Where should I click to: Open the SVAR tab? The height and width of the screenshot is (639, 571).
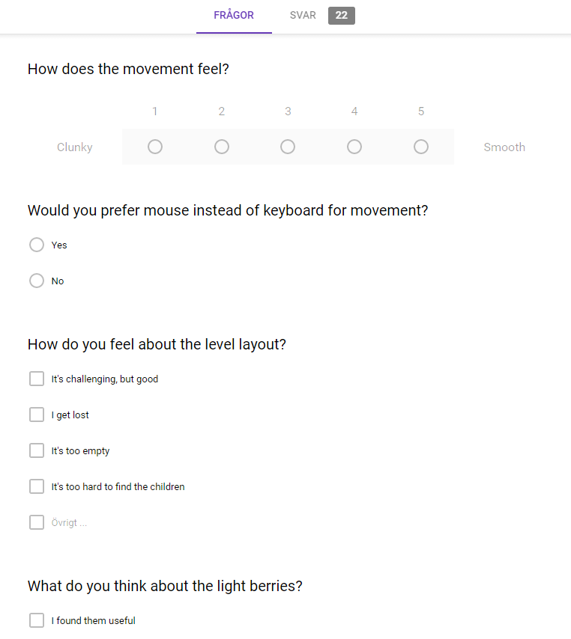click(x=303, y=15)
